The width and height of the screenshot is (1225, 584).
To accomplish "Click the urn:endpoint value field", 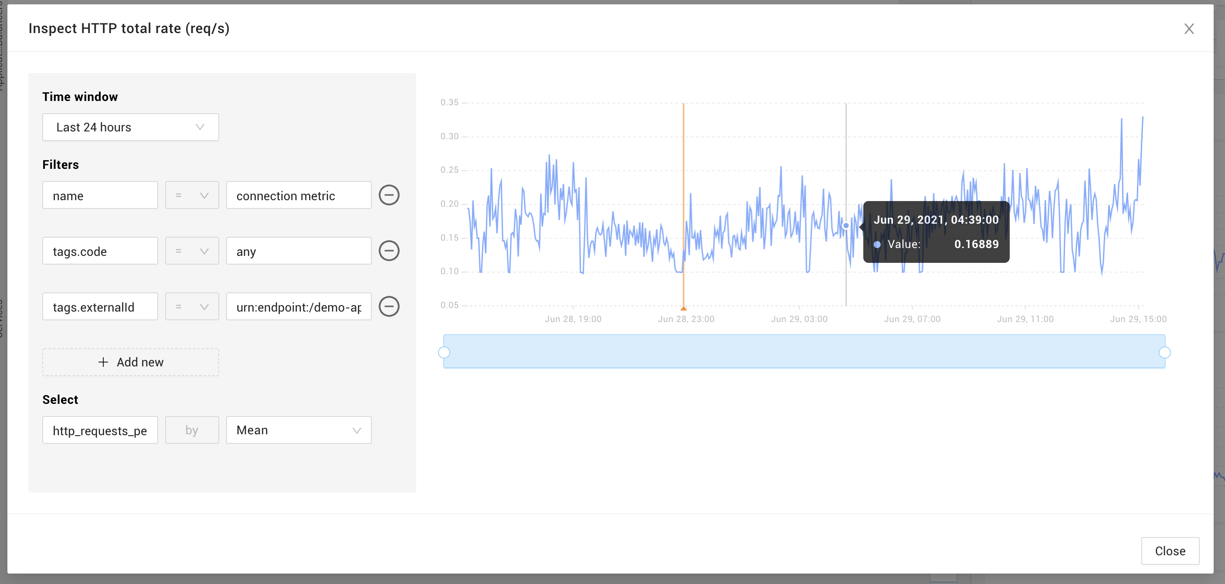I will coord(299,306).
